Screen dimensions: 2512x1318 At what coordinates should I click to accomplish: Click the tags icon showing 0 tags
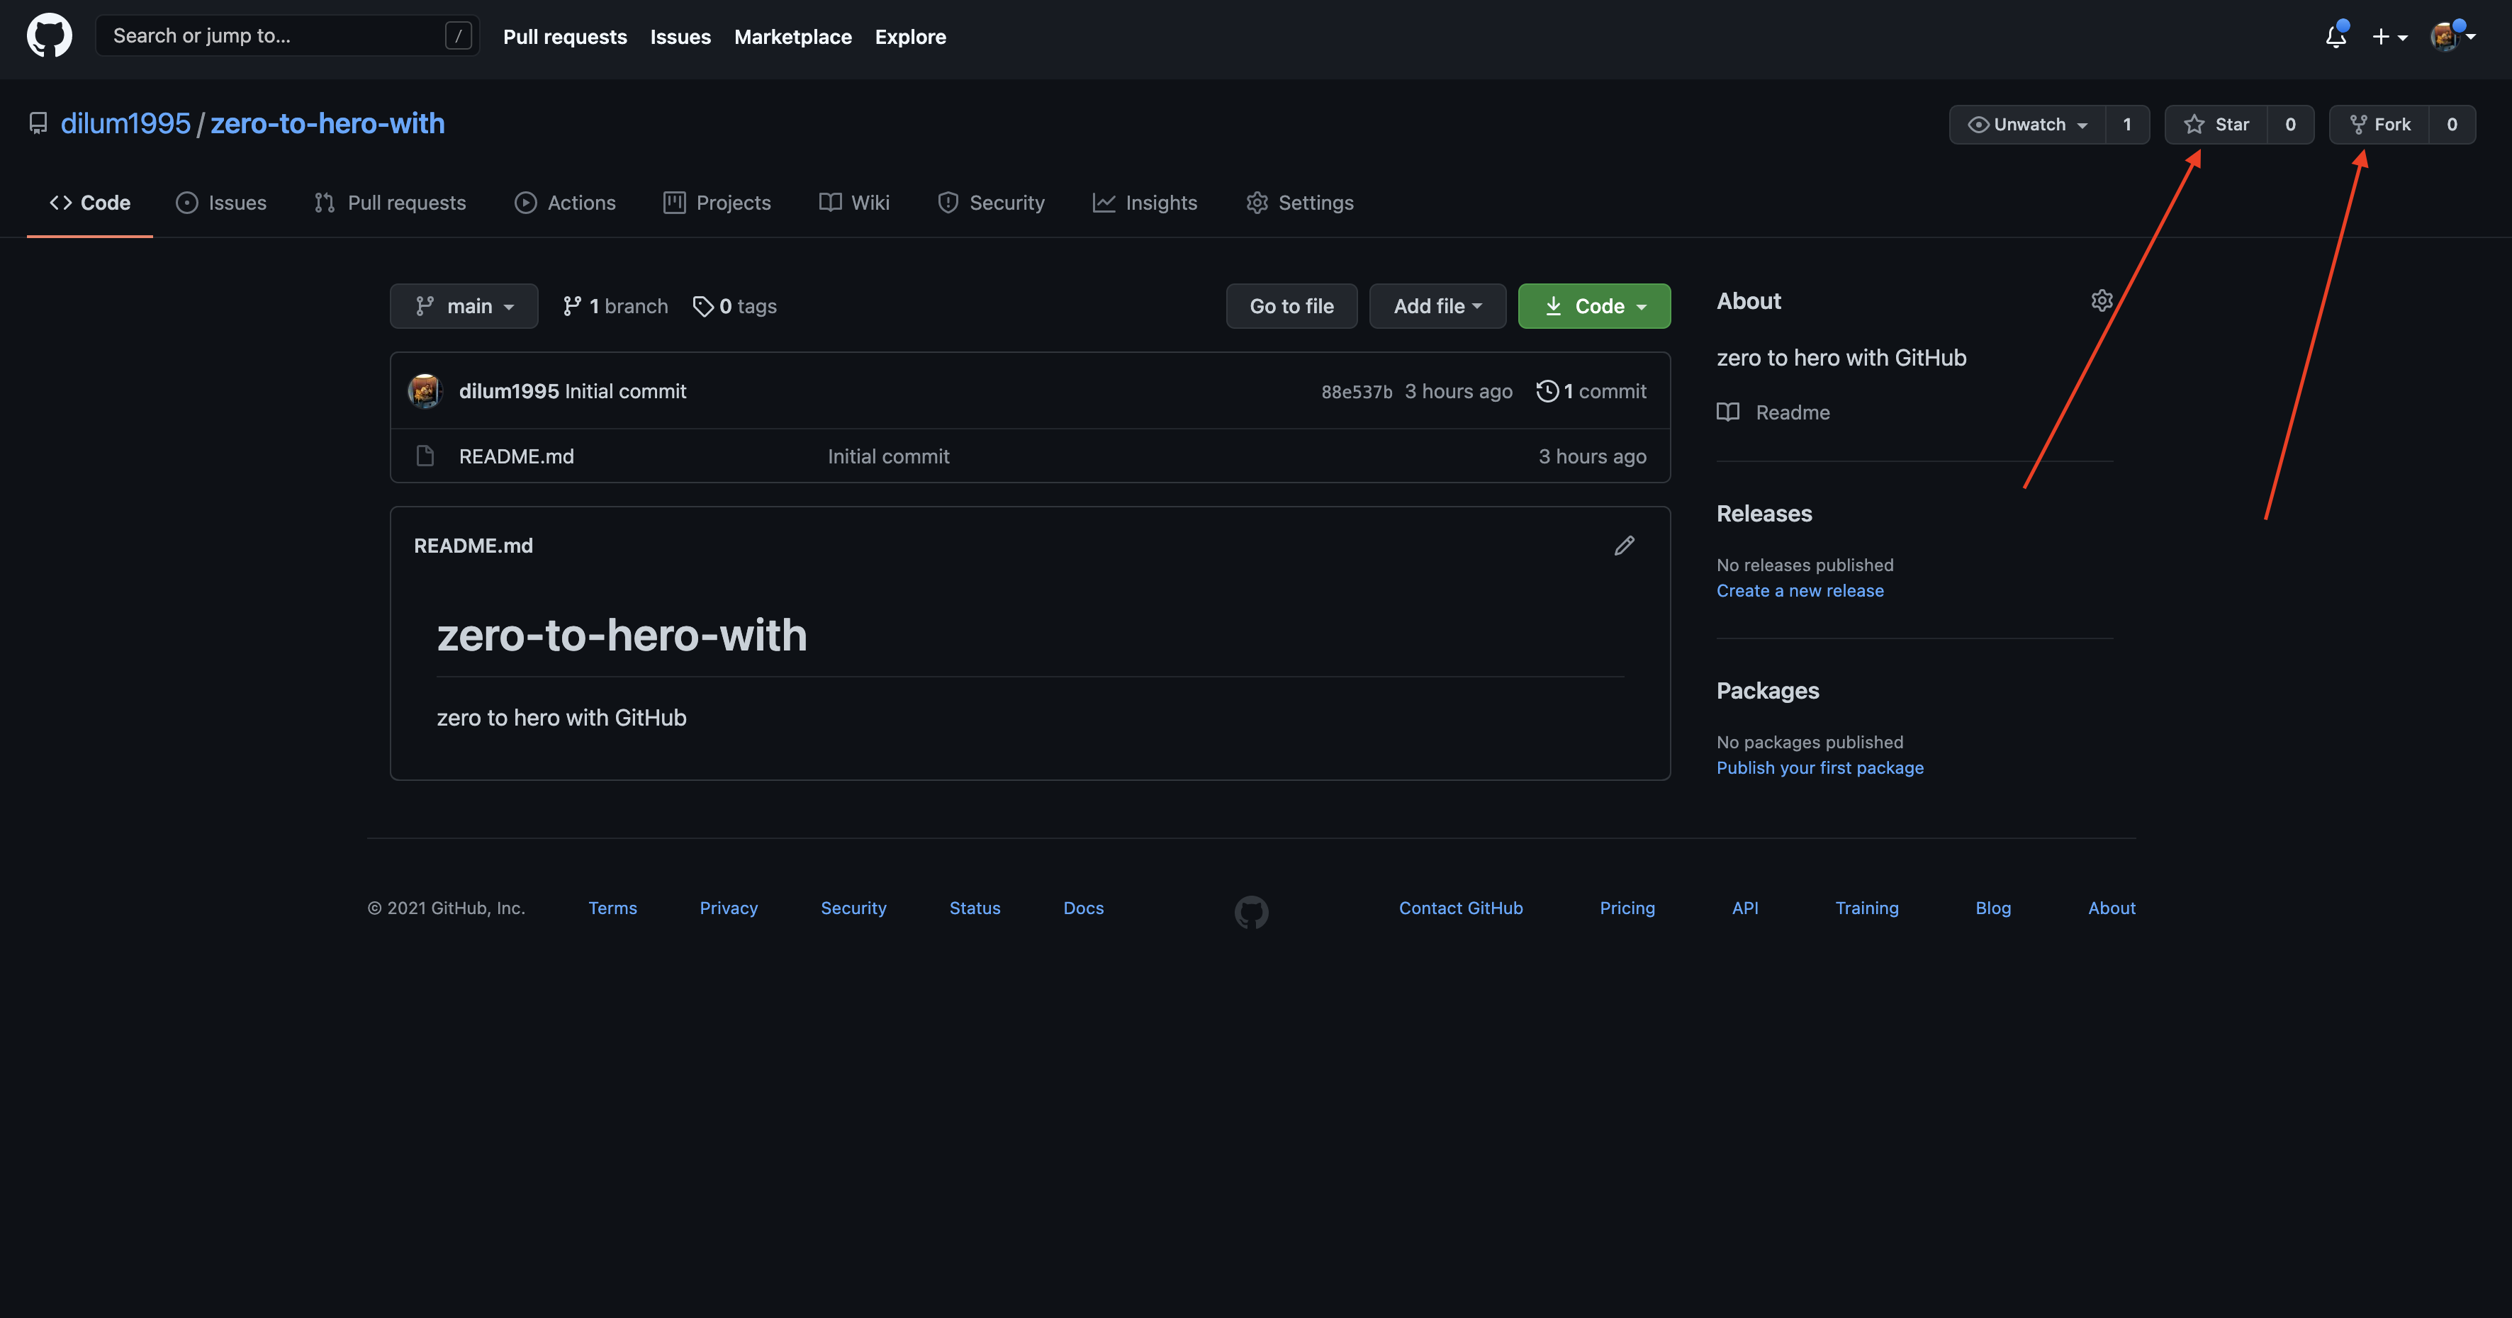(703, 306)
